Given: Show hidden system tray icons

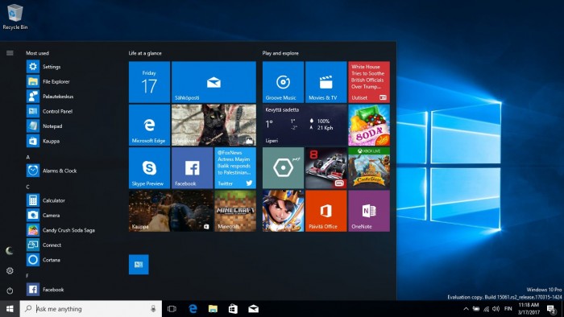Looking at the screenshot, I should tap(466, 309).
